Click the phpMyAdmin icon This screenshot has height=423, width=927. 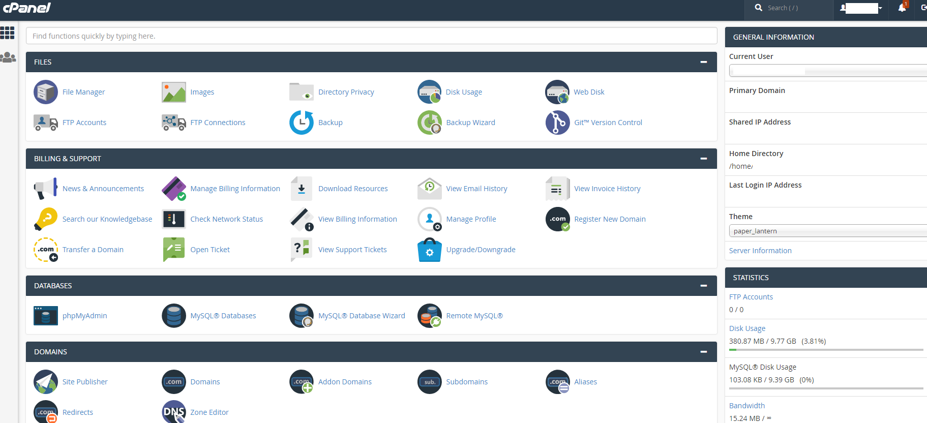pyautogui.click(x=46, y=316)
